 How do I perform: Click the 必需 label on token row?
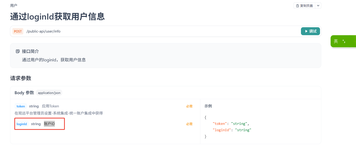189,106
